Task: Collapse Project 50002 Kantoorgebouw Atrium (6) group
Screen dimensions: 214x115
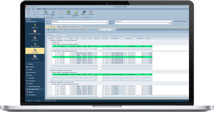Action: [x=51, y=51]
